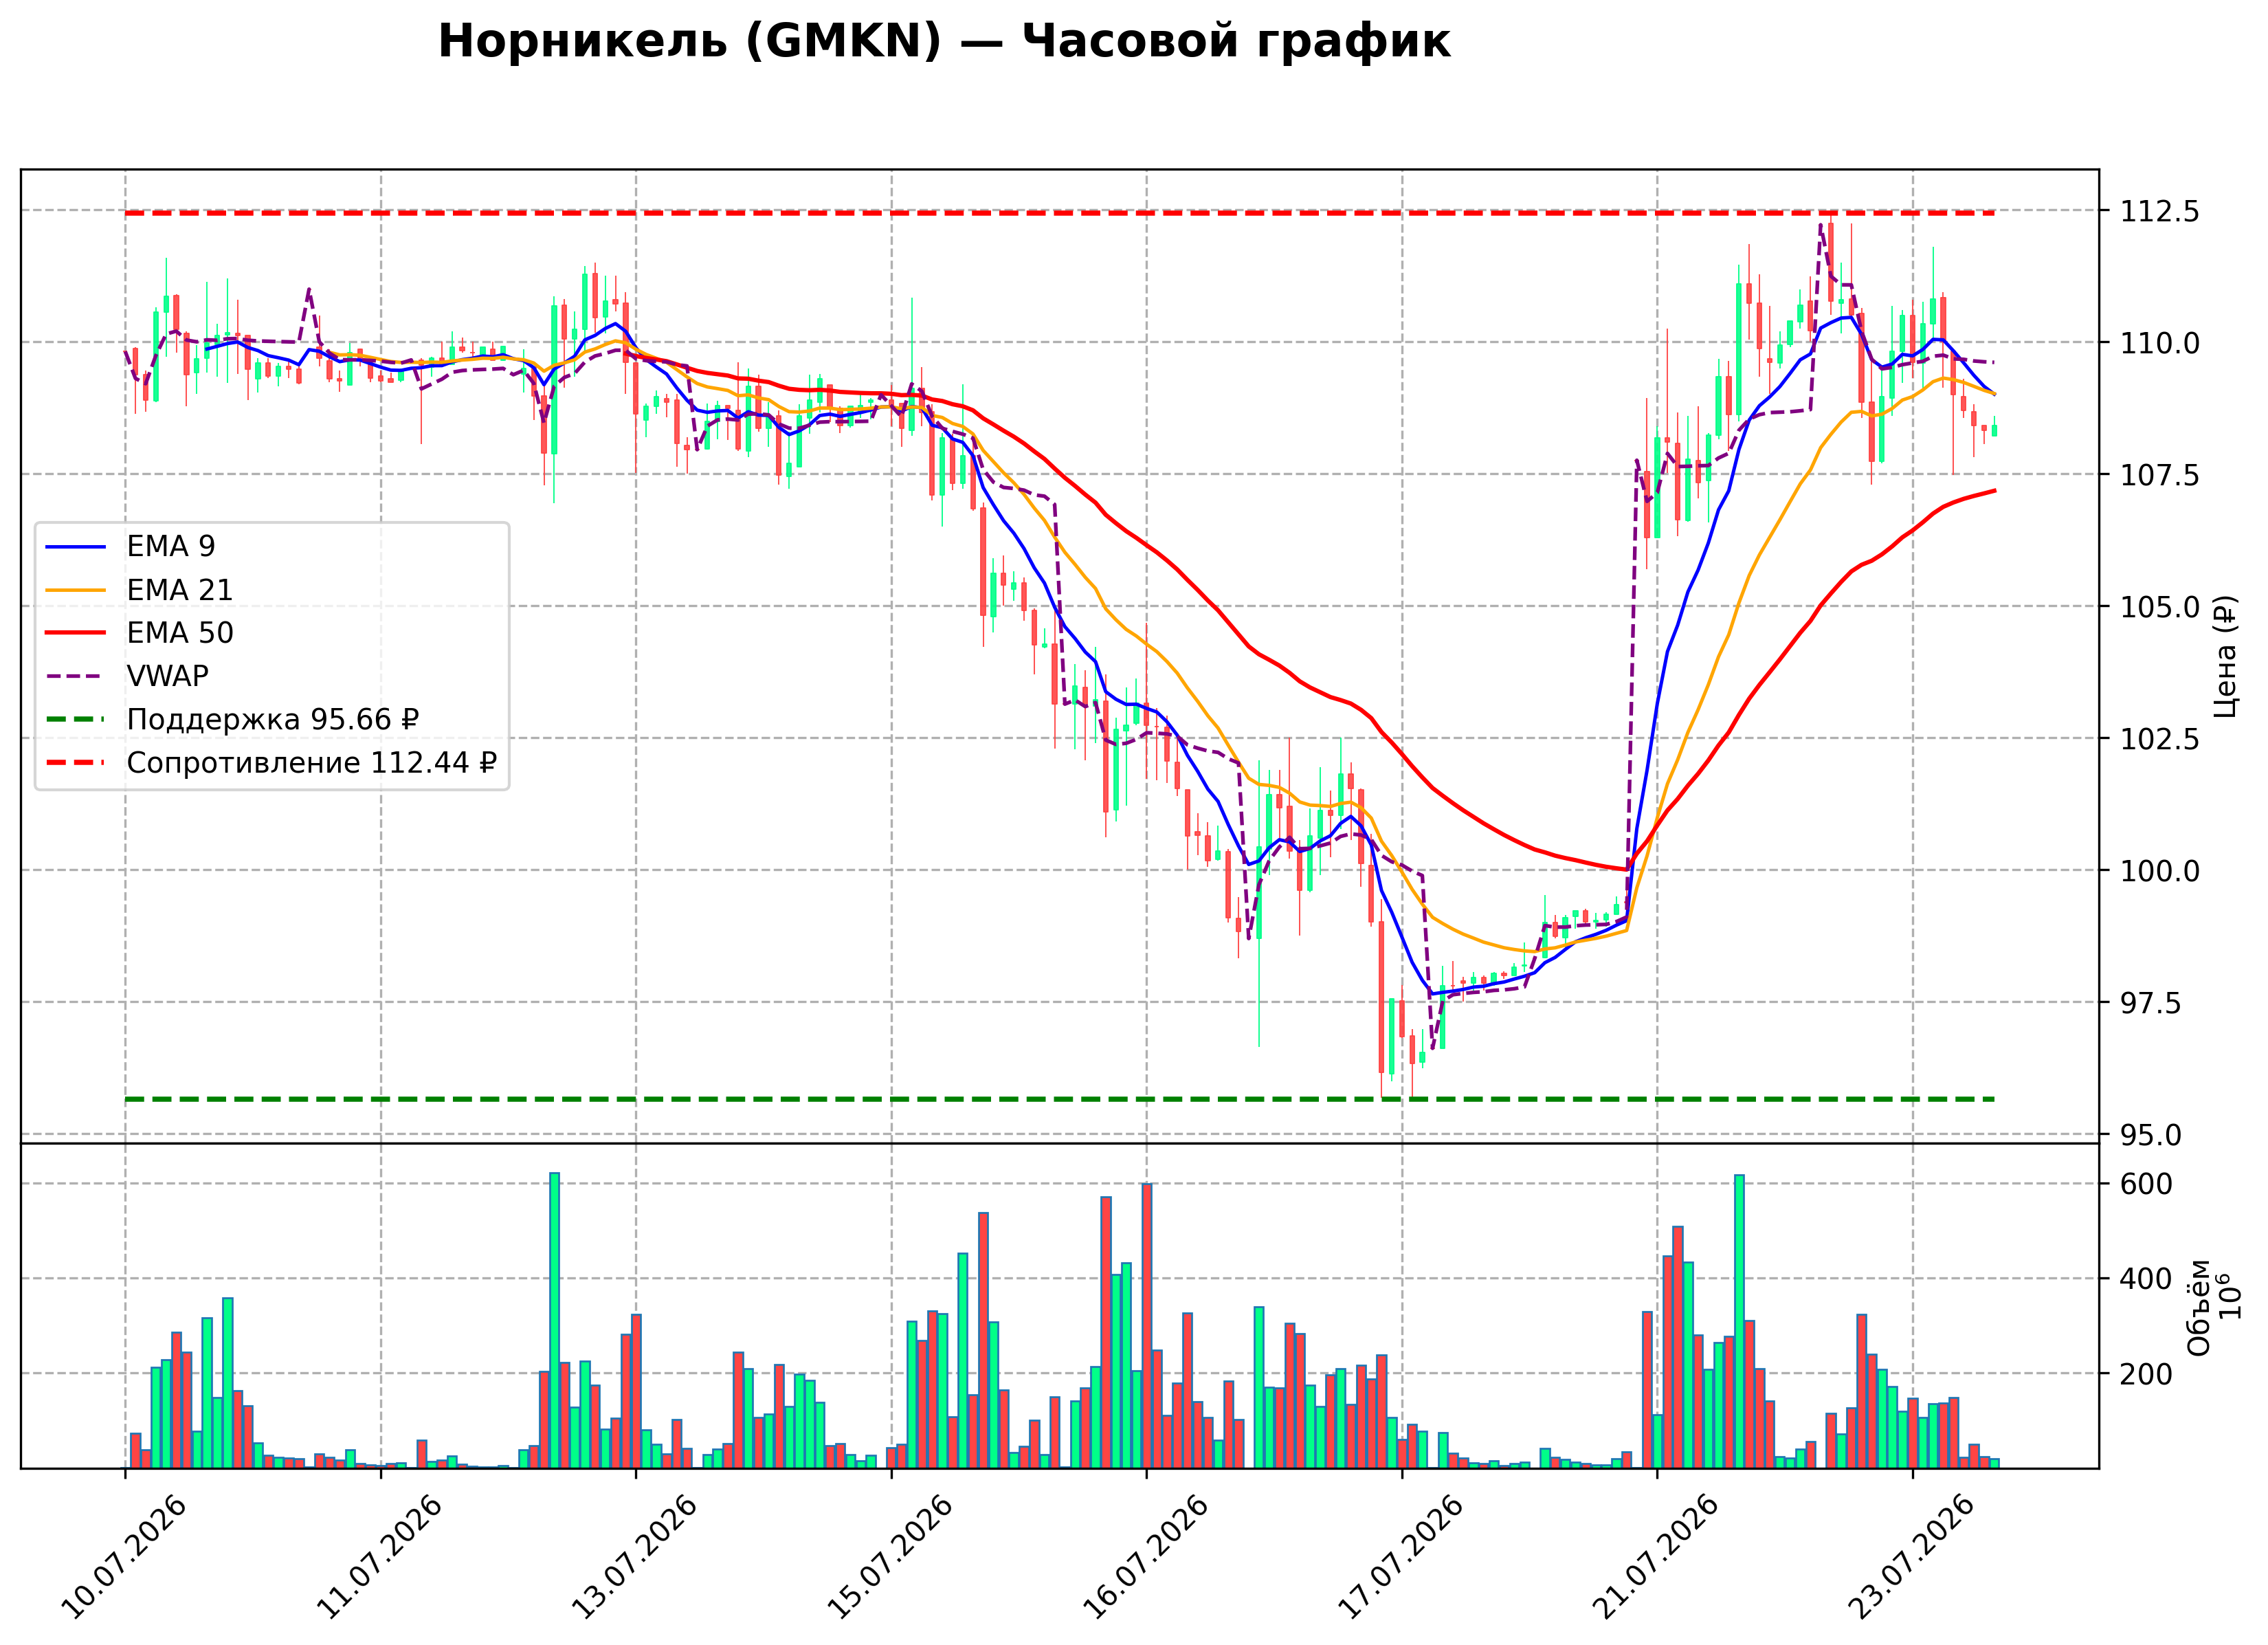Click the red EMA 50 legend line sample
Viewport: 2268px width, 1645px height.
point(76,633)
